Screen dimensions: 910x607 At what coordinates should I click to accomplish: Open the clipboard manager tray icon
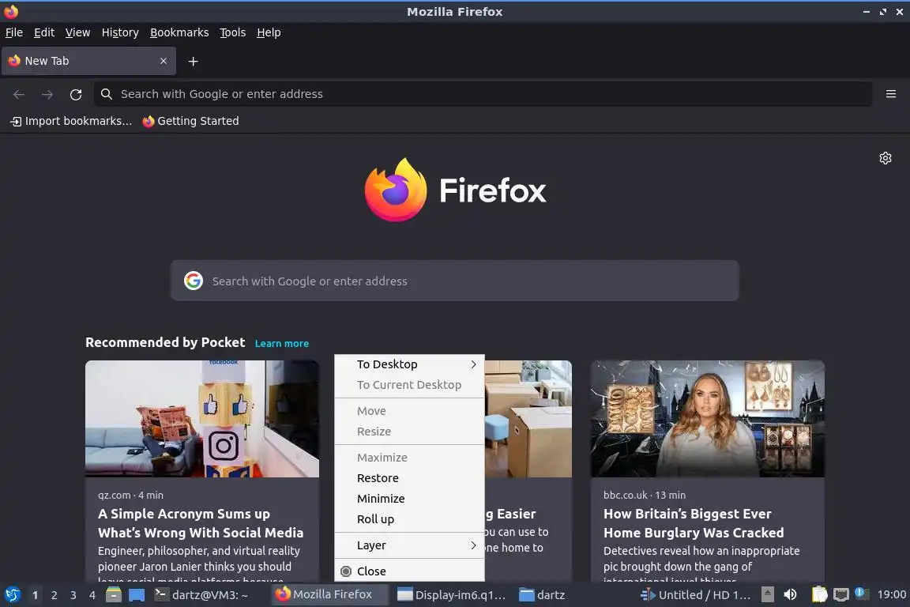(x=819, y=595)
